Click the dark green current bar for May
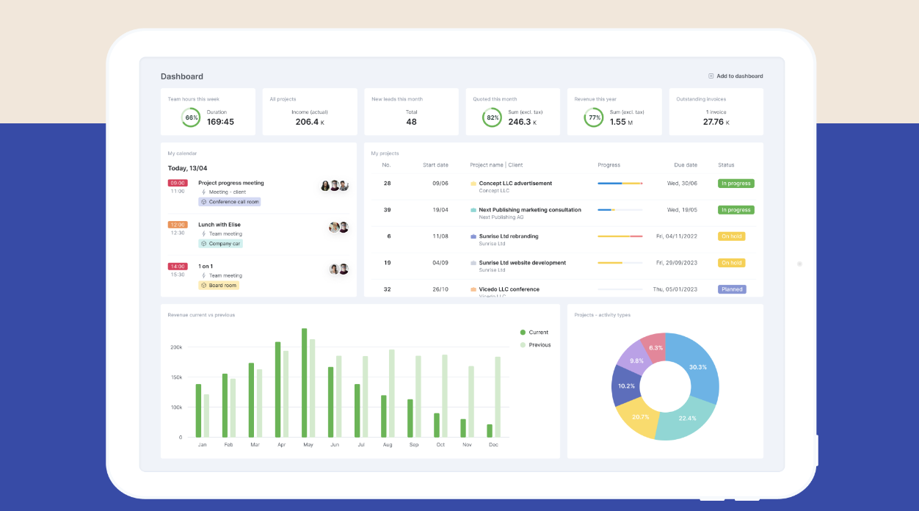This screenshot has height=511, width=919. point(305,383)
